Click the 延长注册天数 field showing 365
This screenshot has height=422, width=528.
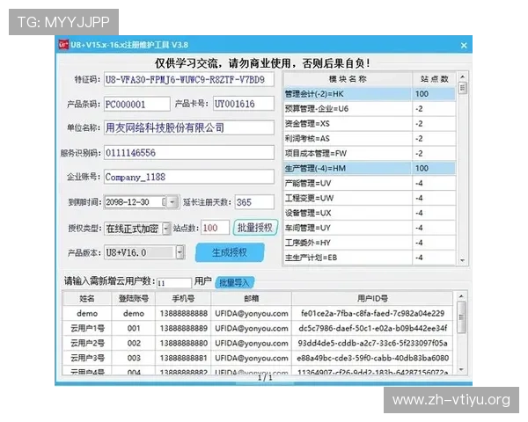point(254,202)
